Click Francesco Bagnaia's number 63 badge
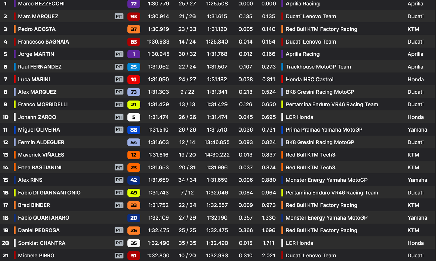Image resolution: width=436 pixels, height=261 pixels. pos(134,41)
